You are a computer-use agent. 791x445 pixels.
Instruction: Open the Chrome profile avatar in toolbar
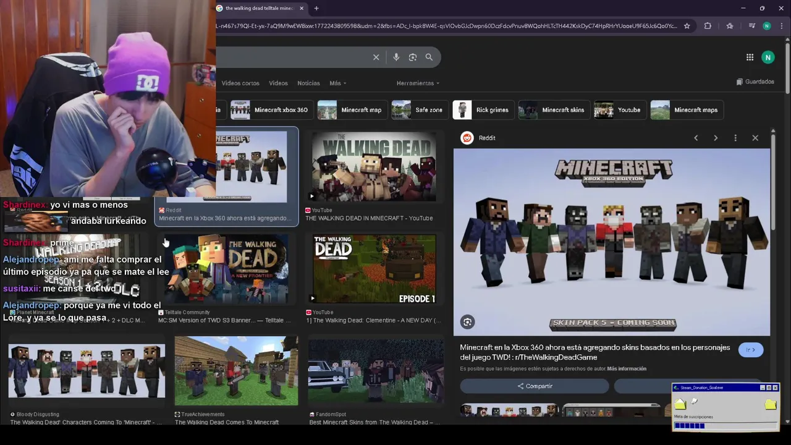(767, 26)
